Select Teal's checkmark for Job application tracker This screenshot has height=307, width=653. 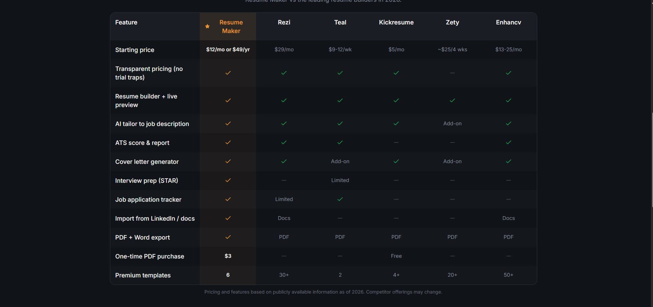(x=340, y=199)
